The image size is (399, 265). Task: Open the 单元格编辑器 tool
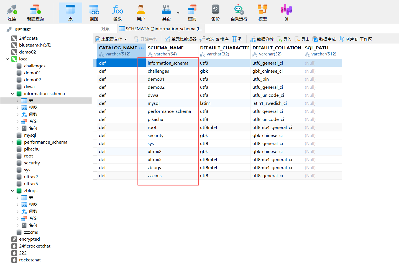181,39
